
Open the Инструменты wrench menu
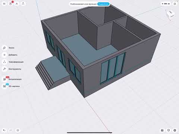pyautogui.click(x=4, y=69)
